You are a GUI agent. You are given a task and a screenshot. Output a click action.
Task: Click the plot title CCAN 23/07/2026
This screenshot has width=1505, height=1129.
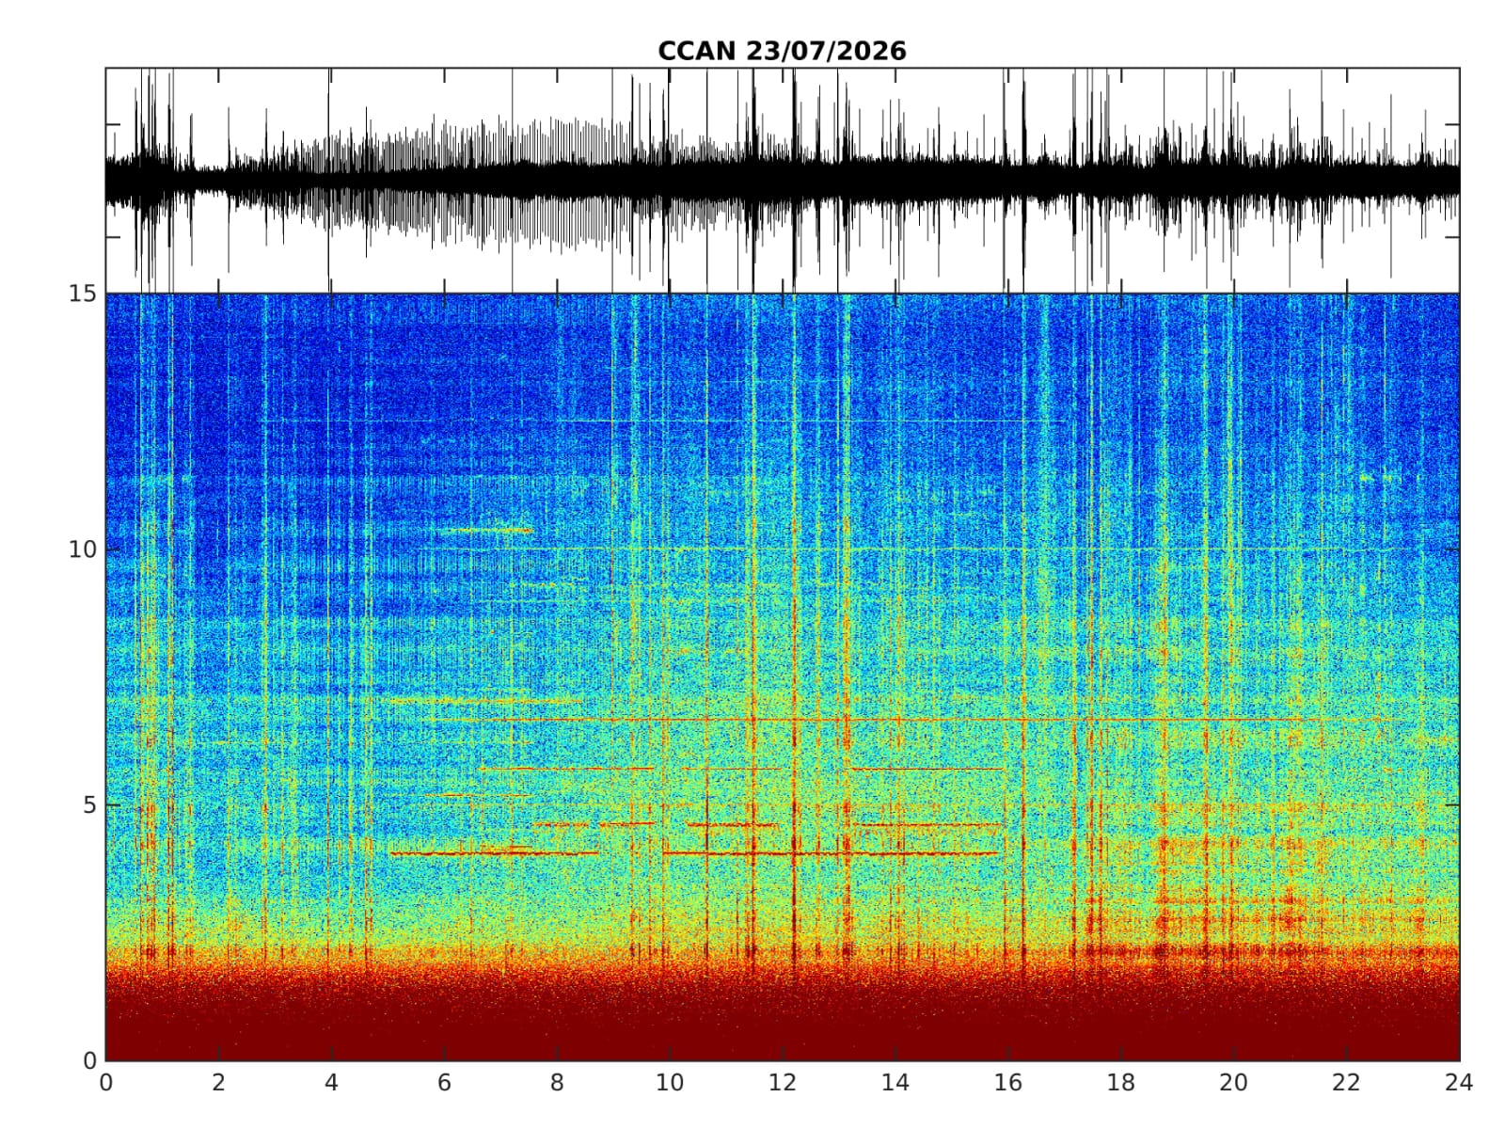(782, 51)
